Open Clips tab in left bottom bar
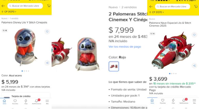 26,102
